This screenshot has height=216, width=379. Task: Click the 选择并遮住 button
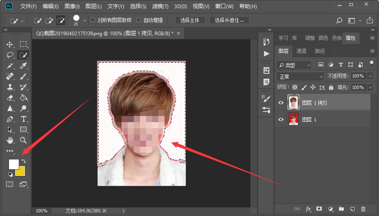click(x=229, y=20)
